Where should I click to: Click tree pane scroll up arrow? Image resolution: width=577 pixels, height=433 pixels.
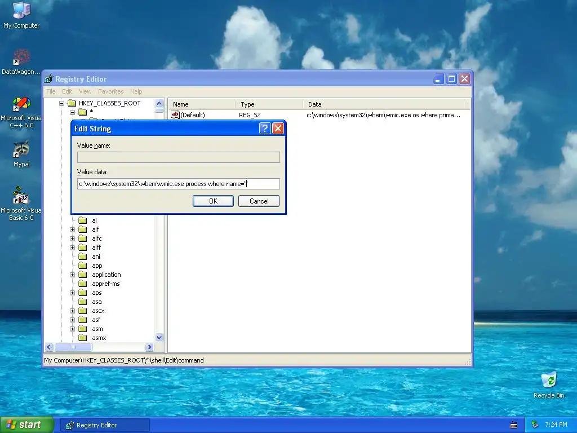(159, 104)
